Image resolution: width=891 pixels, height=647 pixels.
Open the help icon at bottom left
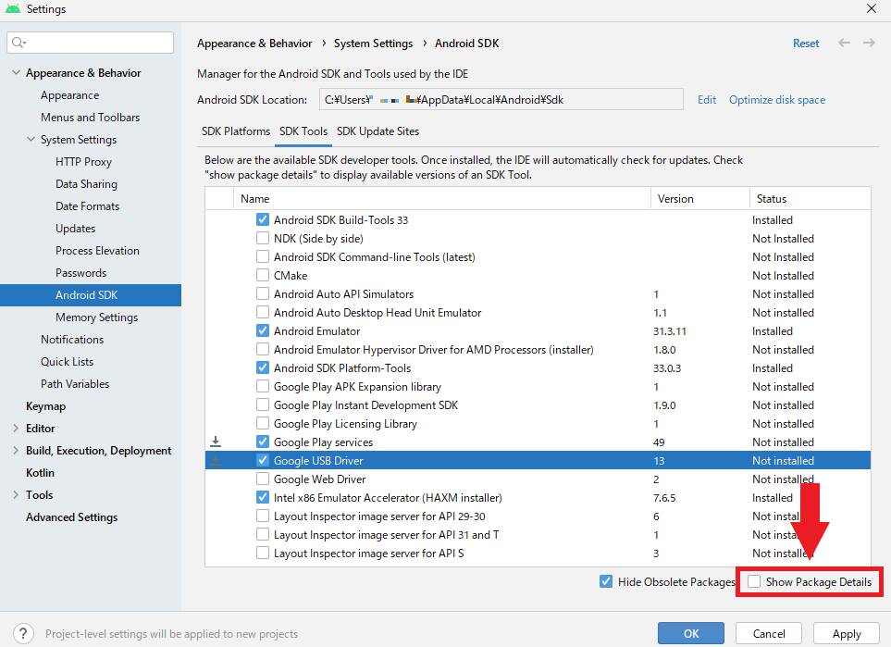(23, 633)
